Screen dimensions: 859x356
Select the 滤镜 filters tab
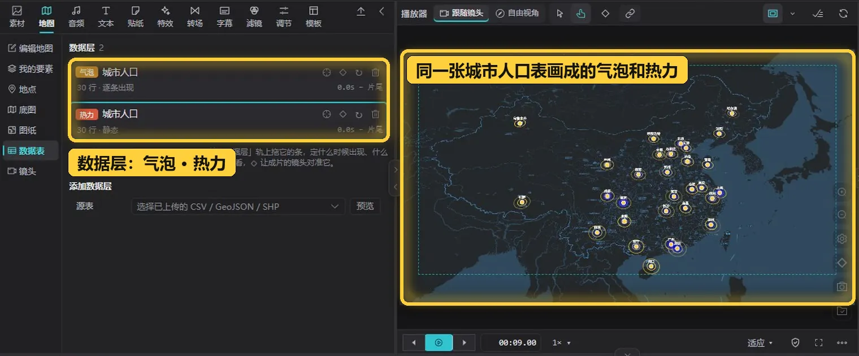tap(254, 16)
